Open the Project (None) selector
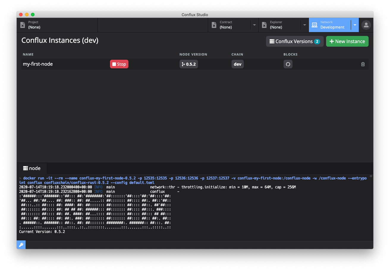The image size is (390, 271). click(57, 25)
